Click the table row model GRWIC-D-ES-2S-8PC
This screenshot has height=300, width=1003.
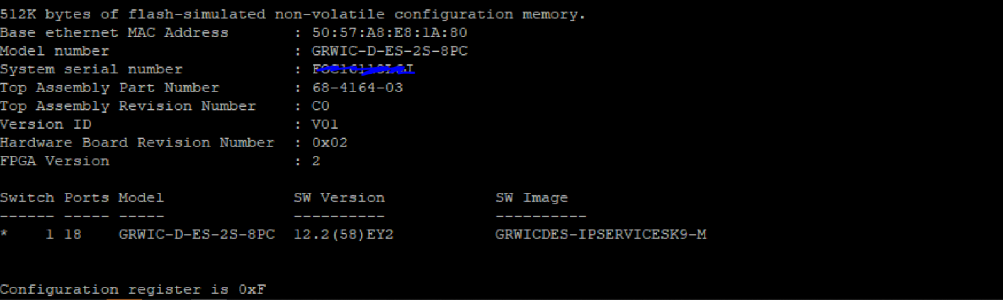pos(197,234)
